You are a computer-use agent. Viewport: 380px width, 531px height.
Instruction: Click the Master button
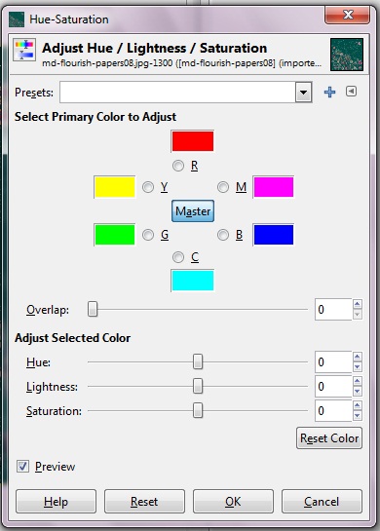click(x=193, y=211)
